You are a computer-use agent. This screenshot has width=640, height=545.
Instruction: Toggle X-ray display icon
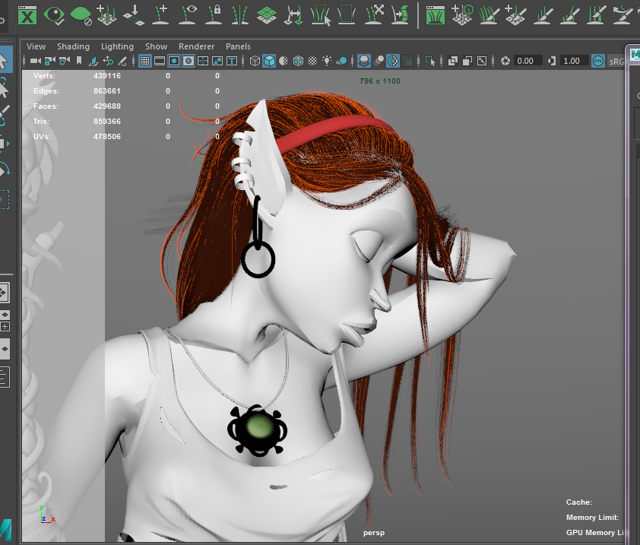click(453, 62)
